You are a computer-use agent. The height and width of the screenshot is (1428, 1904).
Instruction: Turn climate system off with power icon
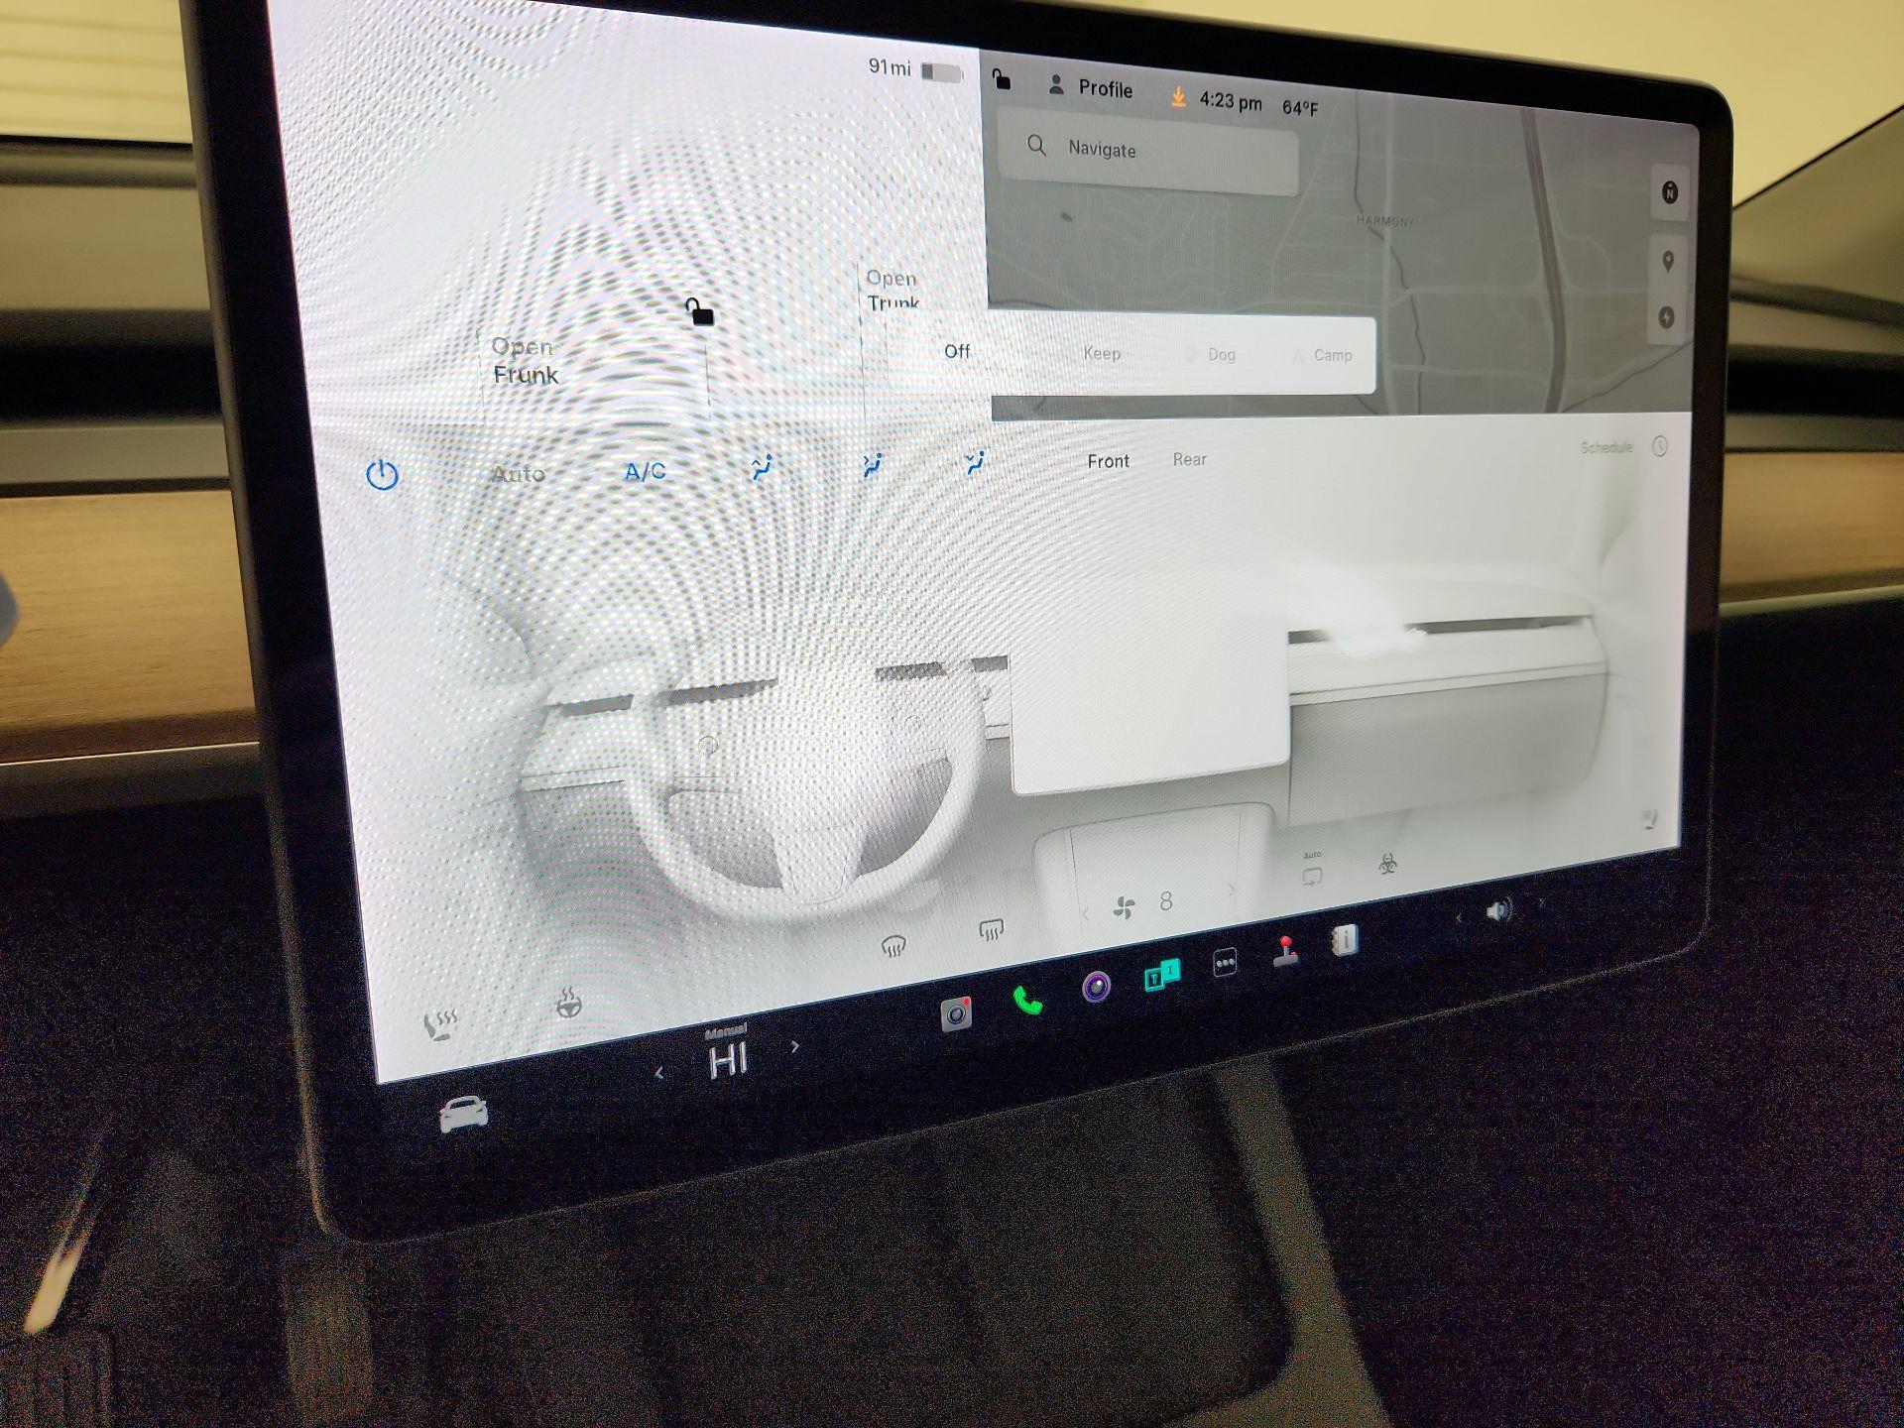point(383,474)
